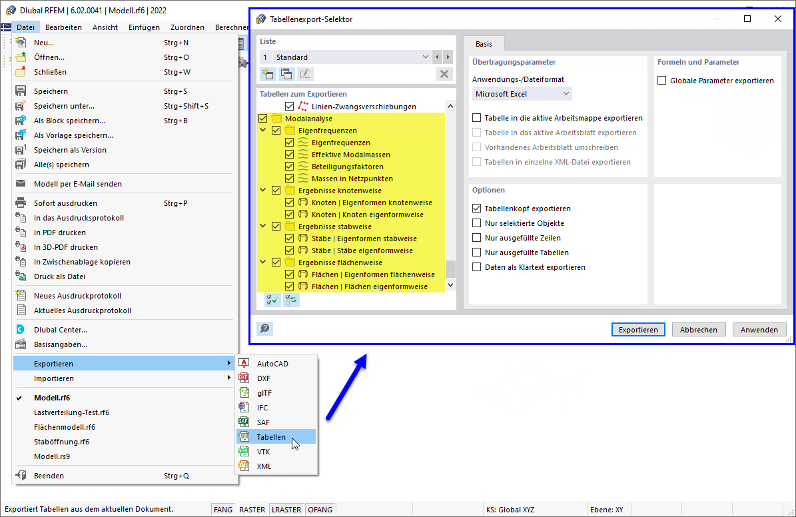The height and width of the screenshot is (517, 796).
Task: Open recent file Flächenmodell.rf6
Action: pyautogui.click(x=65, y=427)
